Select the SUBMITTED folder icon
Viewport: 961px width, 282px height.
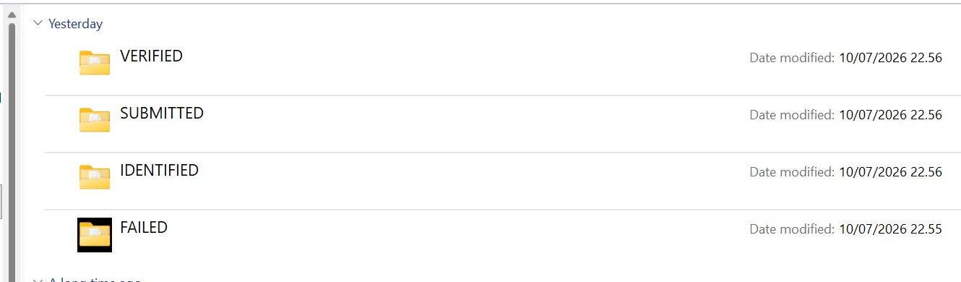[x=95, y=120]
